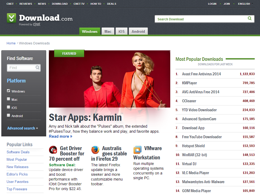Enable the iOS platform checkbox
Image resolution: width=260 pixels, height=194 pixels.
click(x=8, y=107)
